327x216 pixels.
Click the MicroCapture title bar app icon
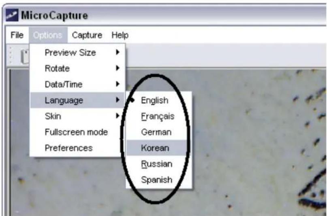tap(12, 15)
